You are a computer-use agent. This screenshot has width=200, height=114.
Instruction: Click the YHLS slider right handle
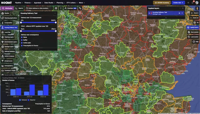coord(56,31)
